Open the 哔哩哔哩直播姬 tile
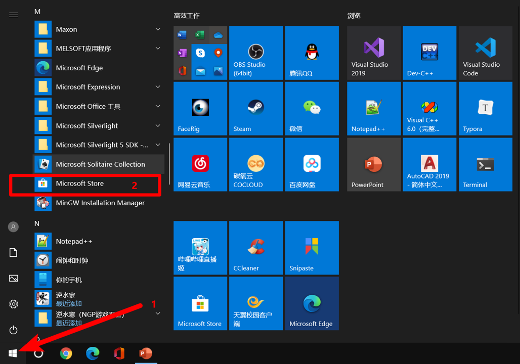520x364 pixels. [x=200, y=248]
